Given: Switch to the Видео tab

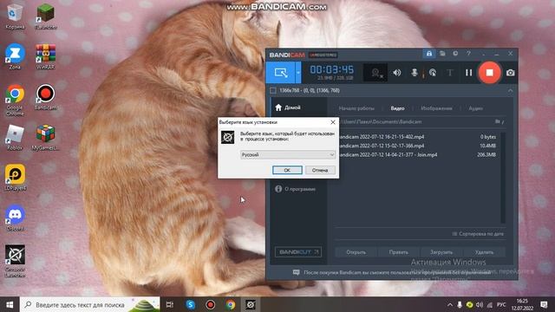Looking at the screenshot, I should point(397,108).
